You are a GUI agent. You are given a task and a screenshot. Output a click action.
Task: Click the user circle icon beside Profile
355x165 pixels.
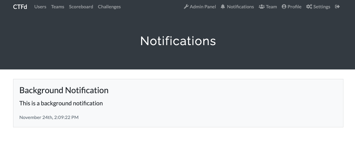284,7
